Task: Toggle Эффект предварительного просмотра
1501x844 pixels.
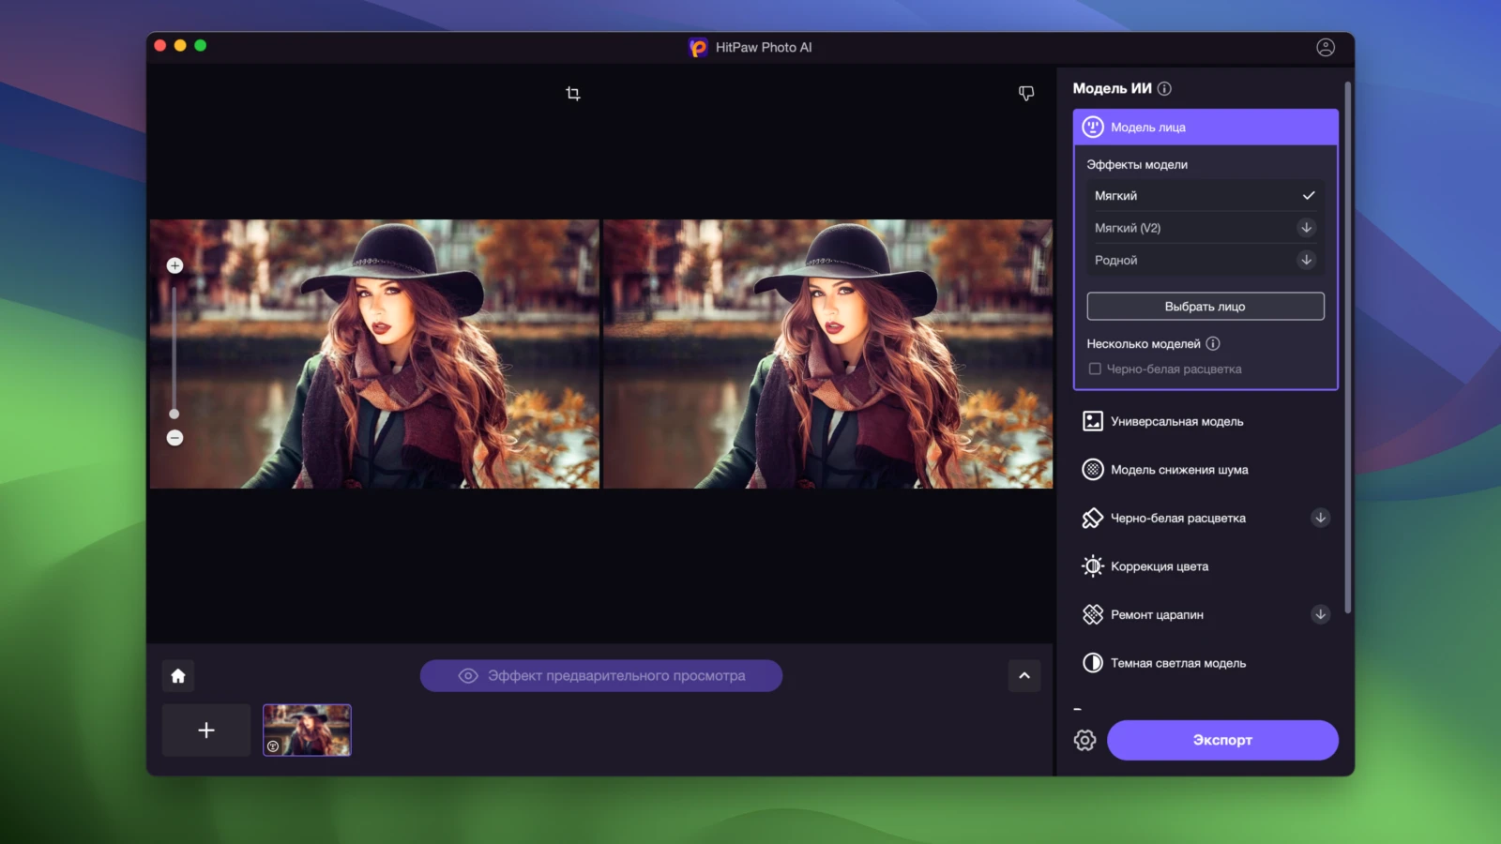Action: pyautogui.click(x=600, y=676)
